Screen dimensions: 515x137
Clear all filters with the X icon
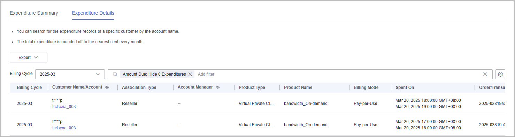(x=485, y=74)
